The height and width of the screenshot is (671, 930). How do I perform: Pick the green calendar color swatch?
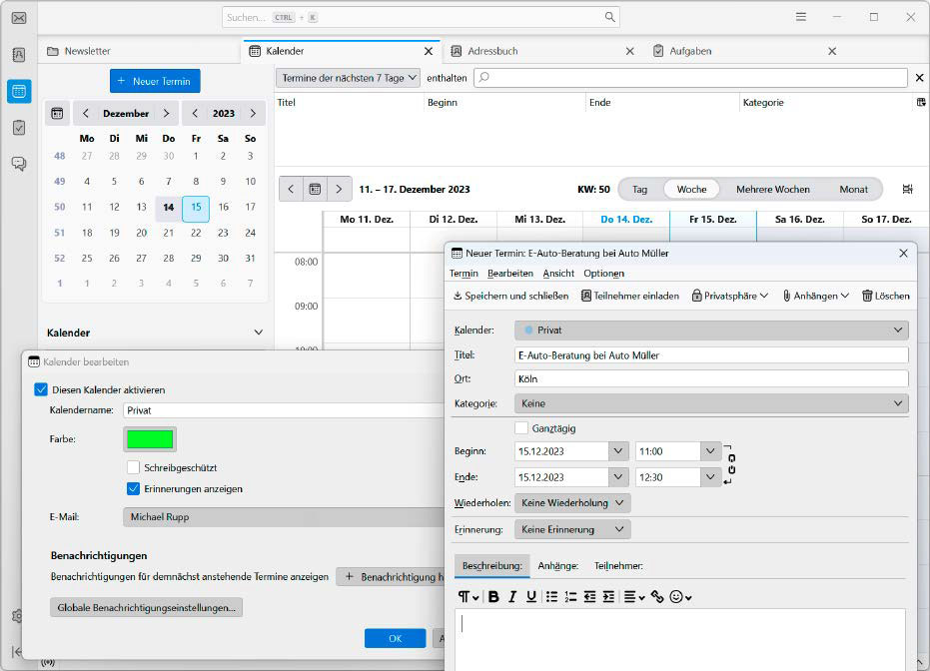tap(150, 439)
